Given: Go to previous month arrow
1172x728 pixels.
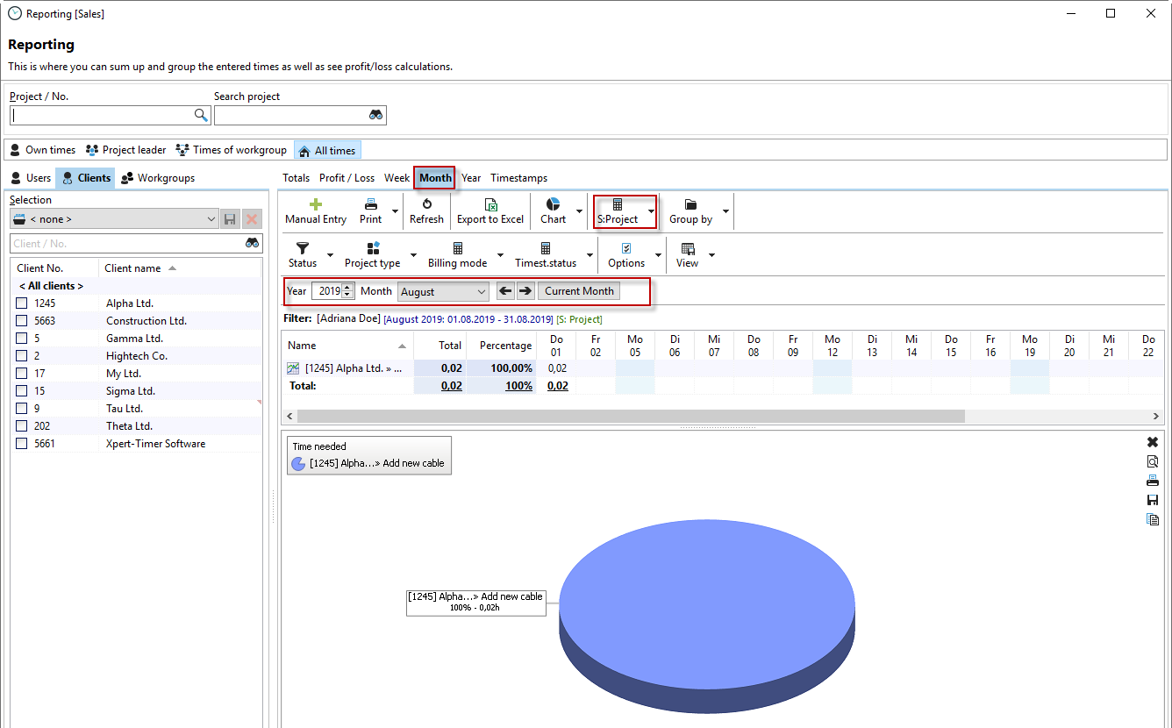Looking at the screenshot, I should click(505, 291).
